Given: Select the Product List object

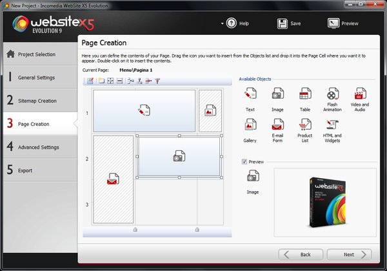Looking at the screenshot, I should [305, 124].
